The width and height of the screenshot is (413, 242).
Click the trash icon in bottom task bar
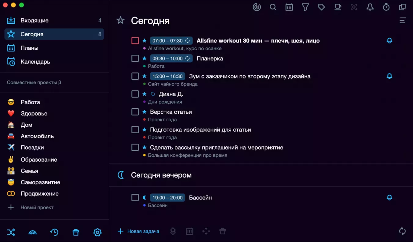click(x=223, y=231)
